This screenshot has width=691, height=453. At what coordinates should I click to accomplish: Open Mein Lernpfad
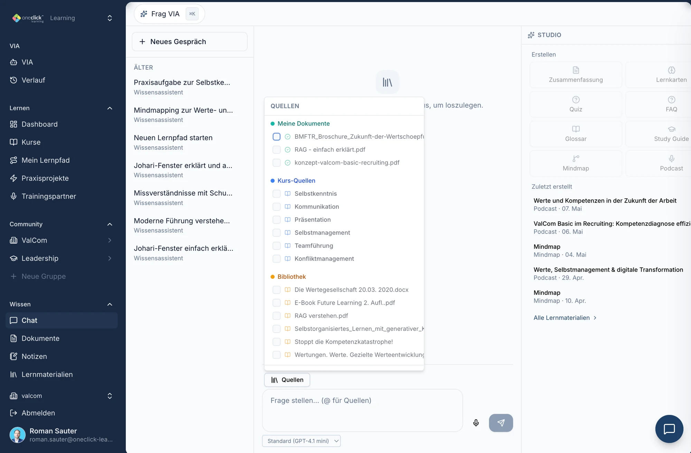click(x=61, y=160)
